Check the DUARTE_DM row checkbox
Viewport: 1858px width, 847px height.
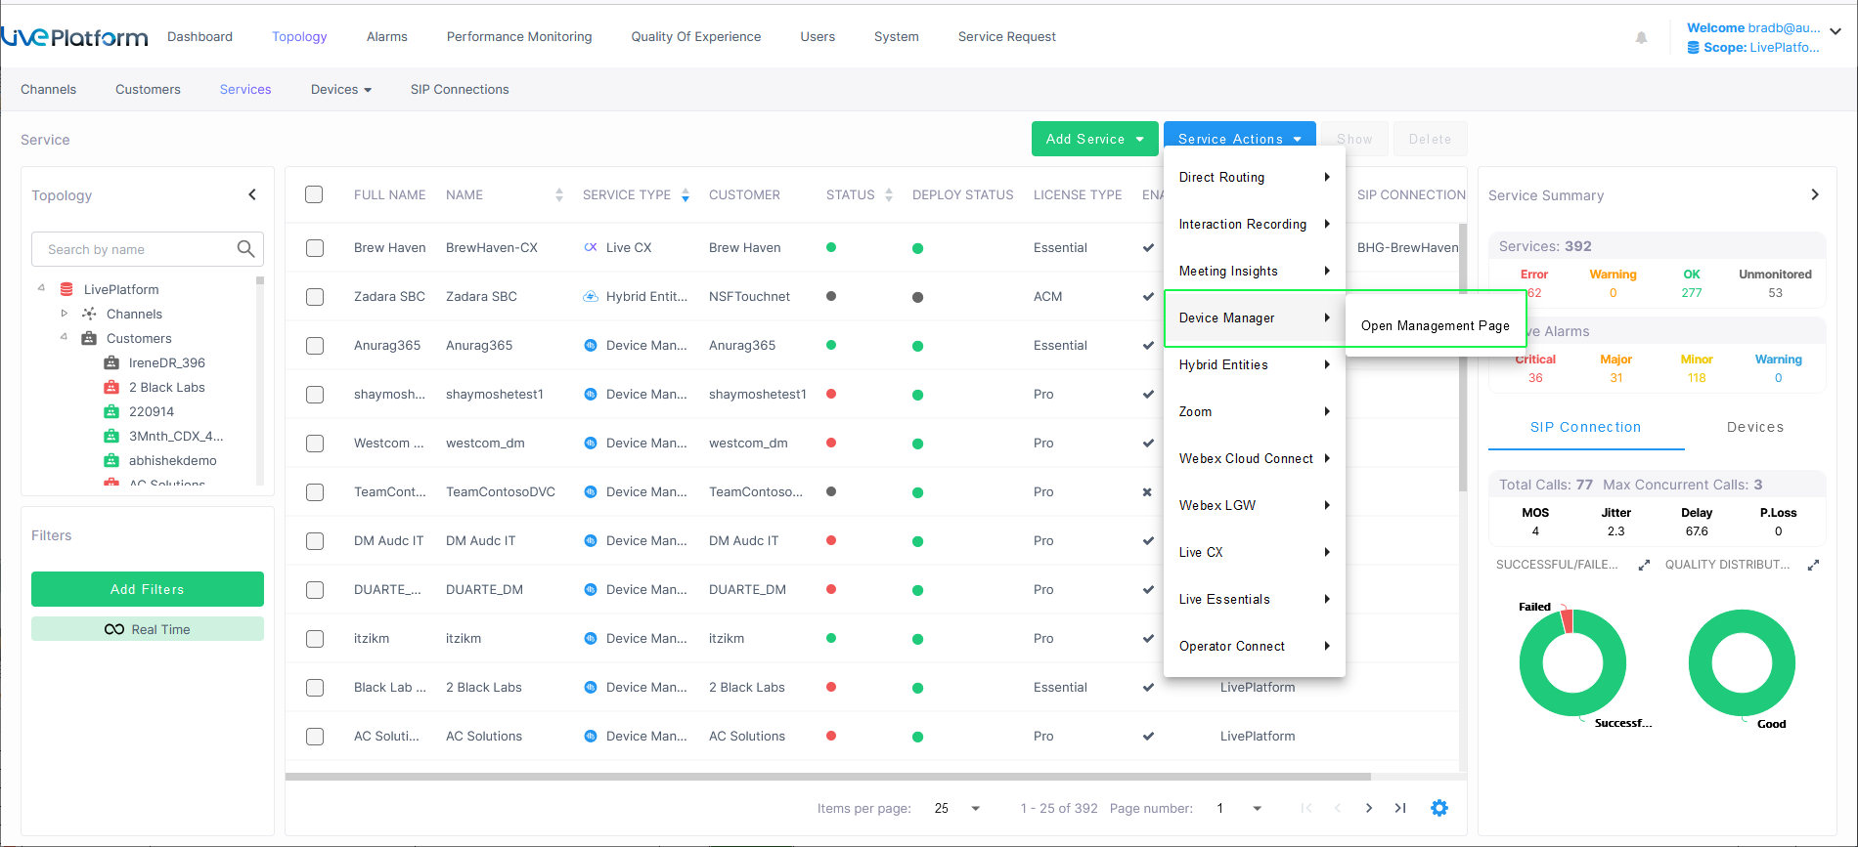pos(315,590)
